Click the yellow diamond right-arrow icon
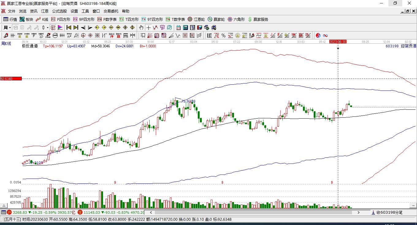This screenshot has width=417, height=225. (x=104, y=28)
